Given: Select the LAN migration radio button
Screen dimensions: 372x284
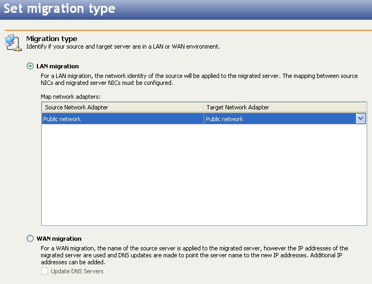Looking at the screenshot, I should [30, 66].
